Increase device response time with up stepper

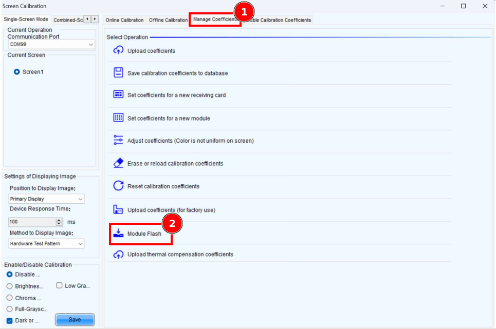(x=59, y=220)
